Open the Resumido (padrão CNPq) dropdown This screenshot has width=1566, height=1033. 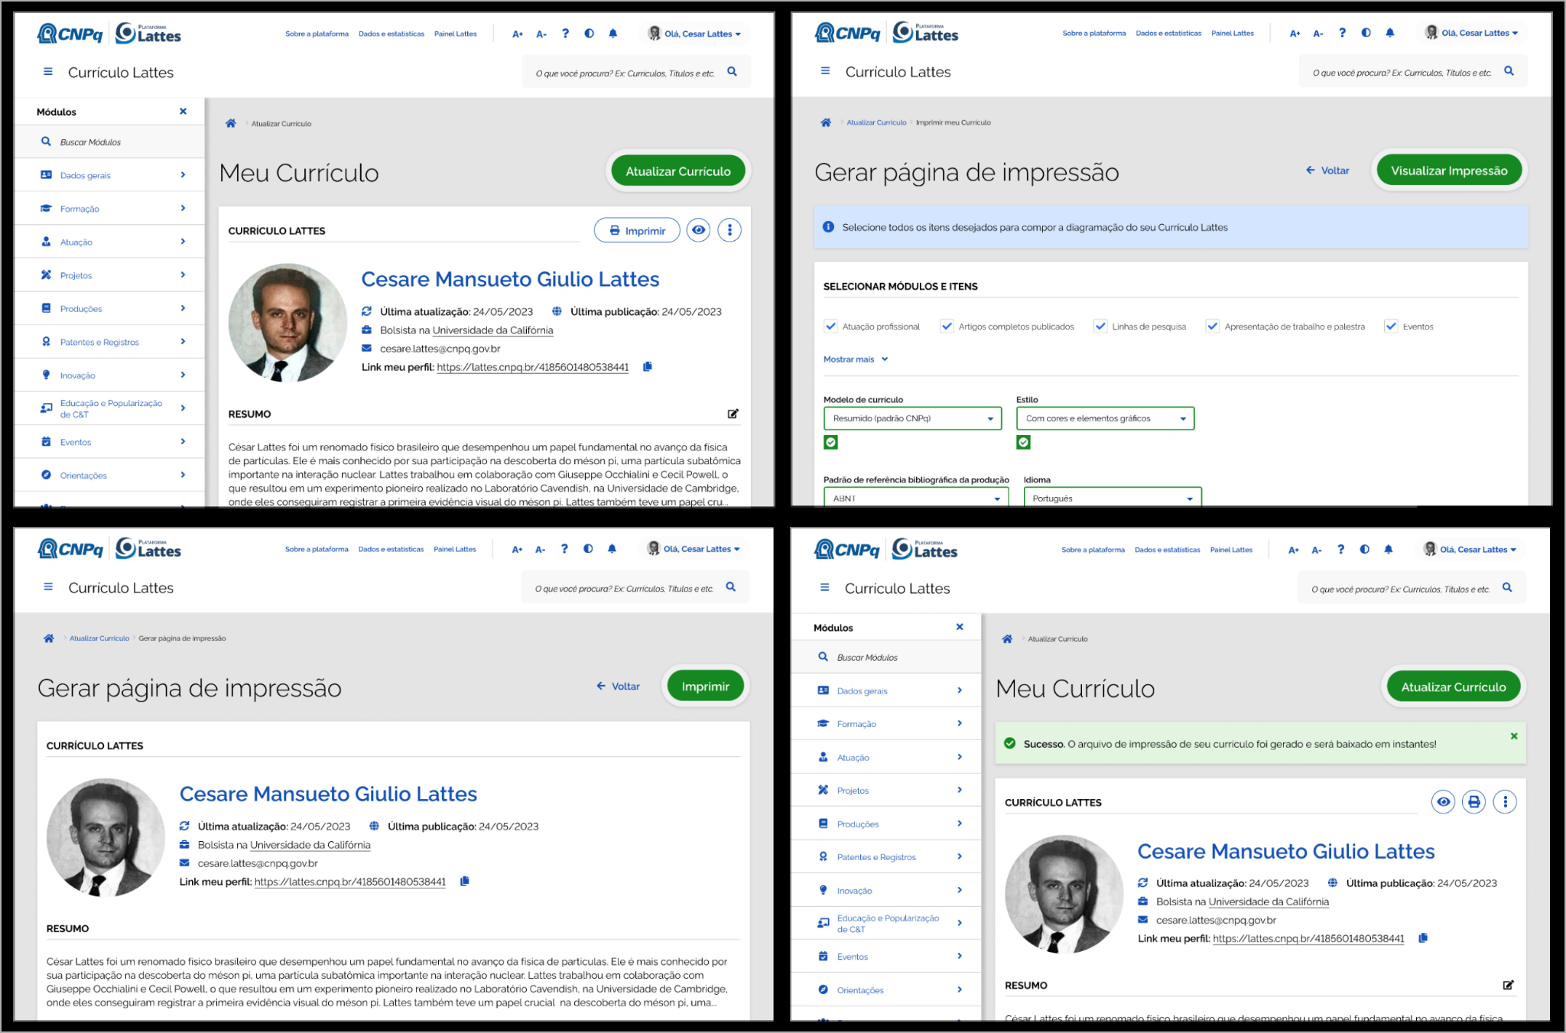(x=912, y=418)
